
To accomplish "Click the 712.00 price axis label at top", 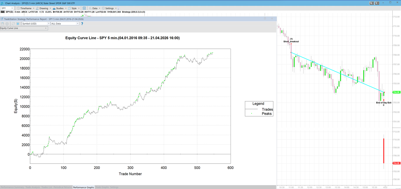I will click(397, 16).
